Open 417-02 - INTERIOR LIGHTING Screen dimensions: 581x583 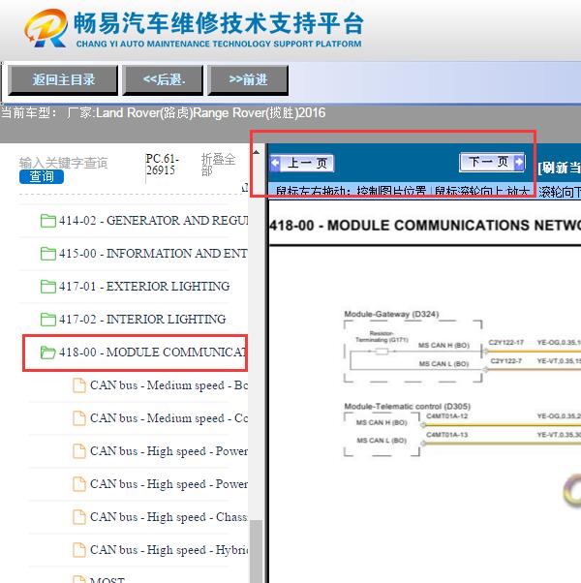point(142,319)
